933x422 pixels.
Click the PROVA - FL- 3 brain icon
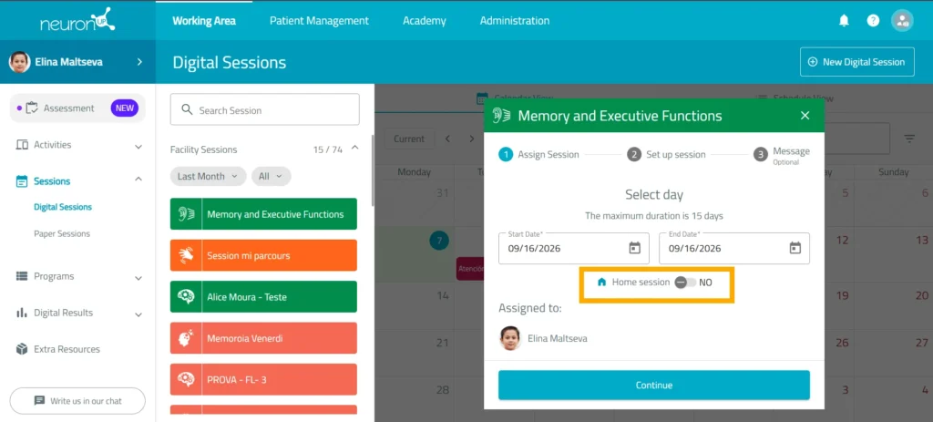186,379
